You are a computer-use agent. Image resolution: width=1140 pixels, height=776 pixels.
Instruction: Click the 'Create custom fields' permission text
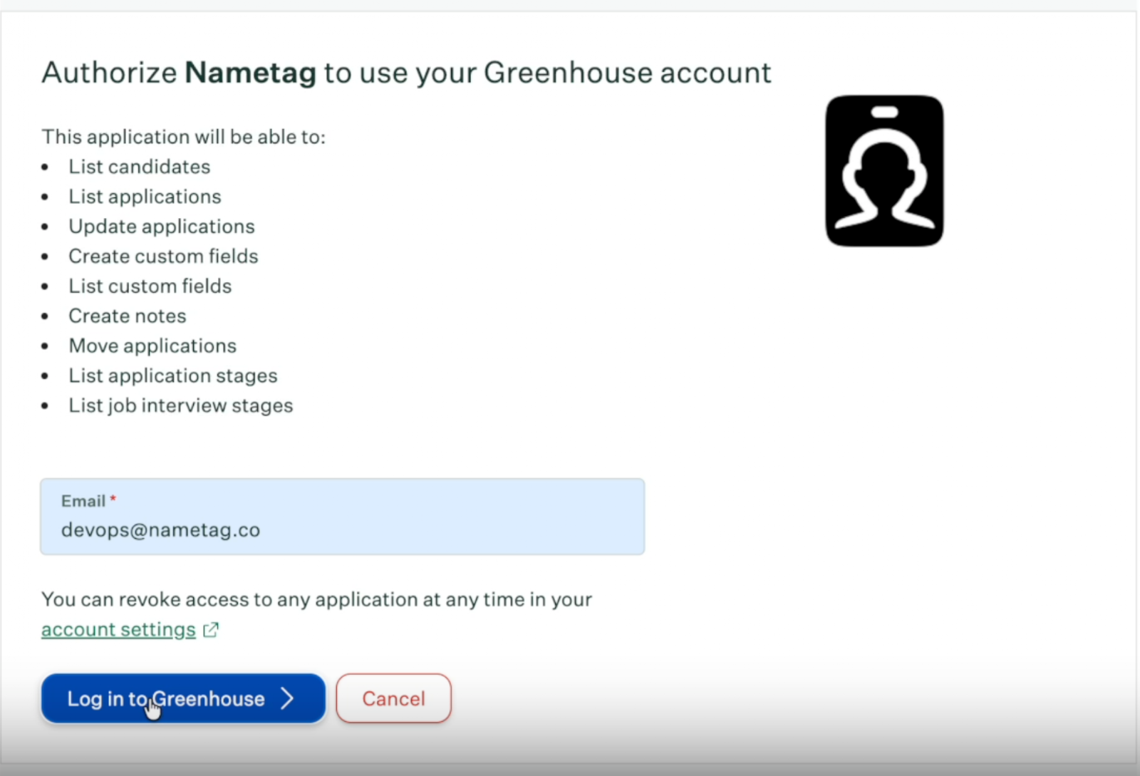click(x=163, y=257)
